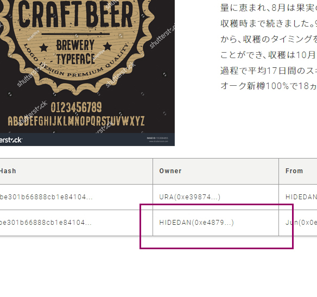
Task: Click the From column header
Action: [x=298, y=171]
